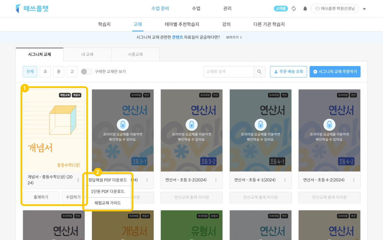Go to 테마별 추천학습지
Screen dimensions: 383x240
pyautogui.click(x=182, y=24)
